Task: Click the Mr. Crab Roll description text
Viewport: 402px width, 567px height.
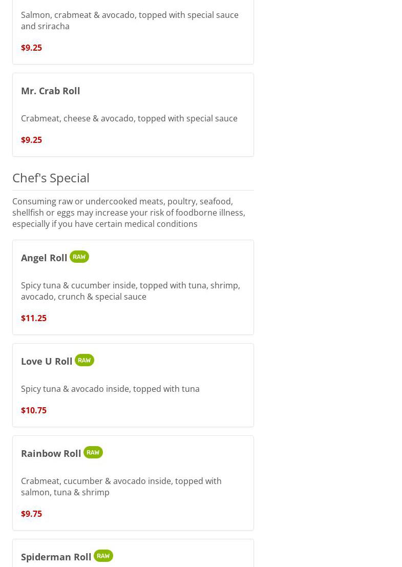Action: pos(129,118)
